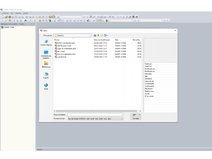The height and width of the screenshot is (159, 212).
Task: Open the Ver menu
Action: [12, 13]
